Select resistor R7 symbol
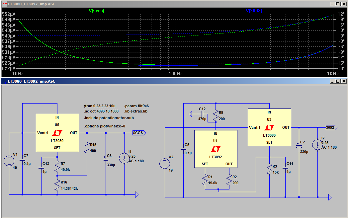The image size is (348, 218). tap(57, 167)
